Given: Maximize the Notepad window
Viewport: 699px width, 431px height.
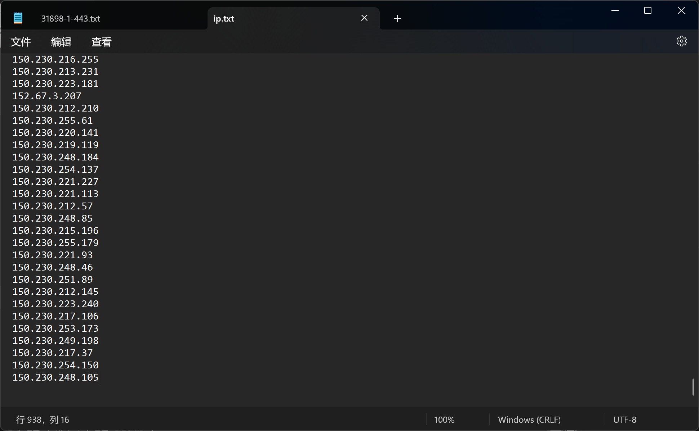Looking at the screenshot, I should coord(647,11).
